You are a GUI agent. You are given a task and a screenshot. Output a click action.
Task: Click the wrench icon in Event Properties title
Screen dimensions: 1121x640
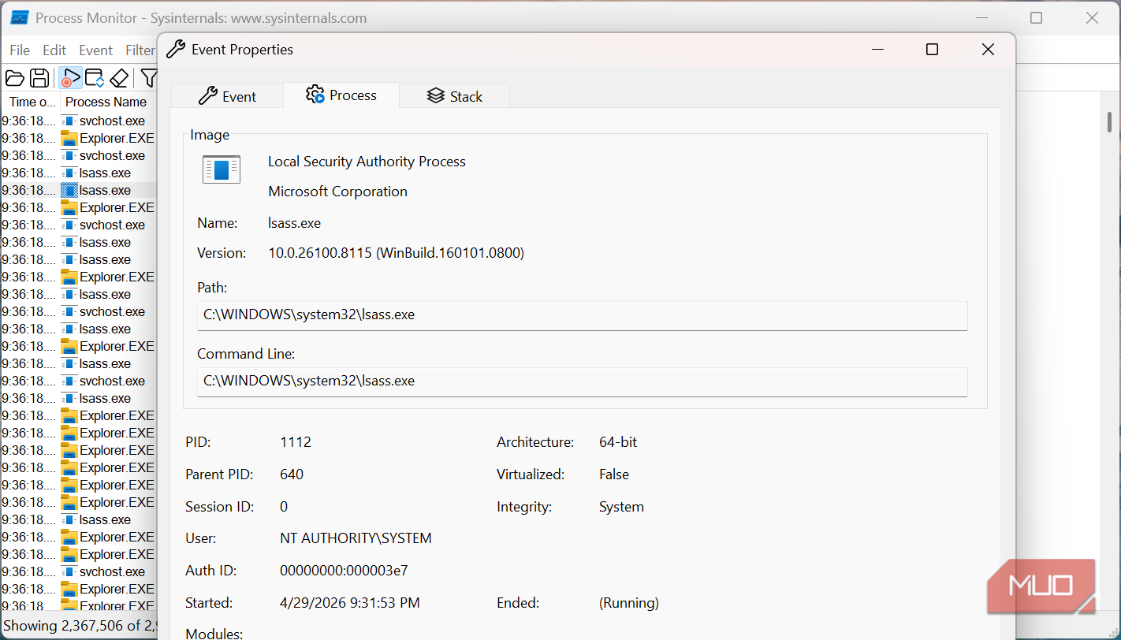177,50
